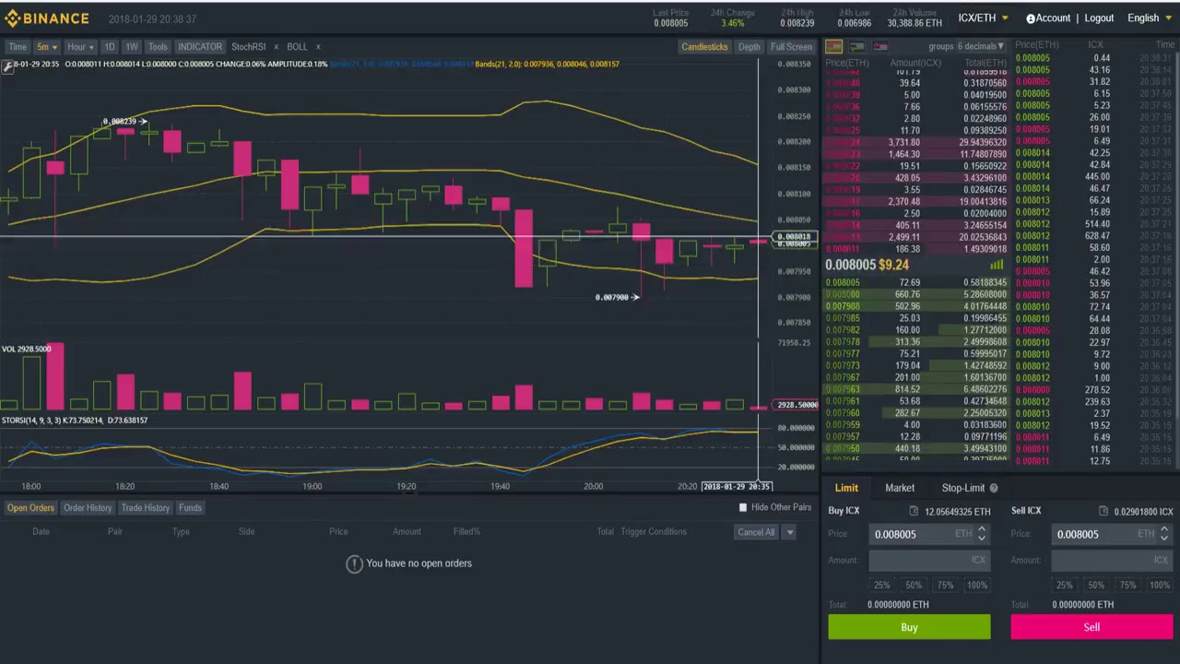This screenshot has height=664, width=1180.
Task: Select the Time chart view button
Action: pyautogui.click(x=18, y=47)
